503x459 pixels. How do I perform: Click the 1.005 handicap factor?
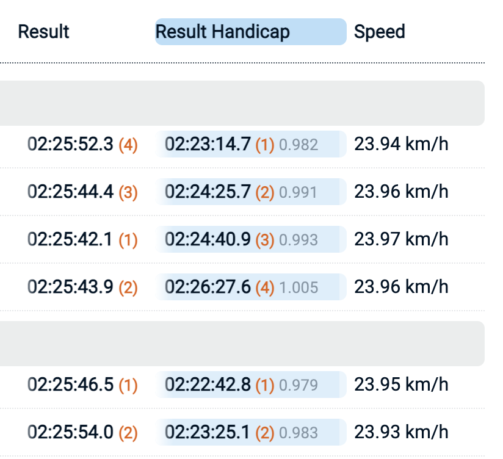(x=299, y=287)
